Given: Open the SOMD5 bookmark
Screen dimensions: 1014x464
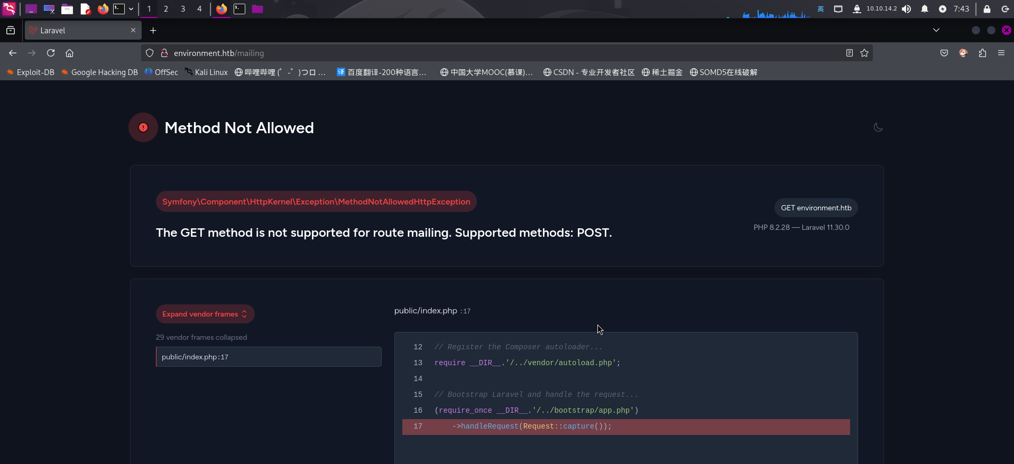Looking at the screenshot, I should 724,72.
